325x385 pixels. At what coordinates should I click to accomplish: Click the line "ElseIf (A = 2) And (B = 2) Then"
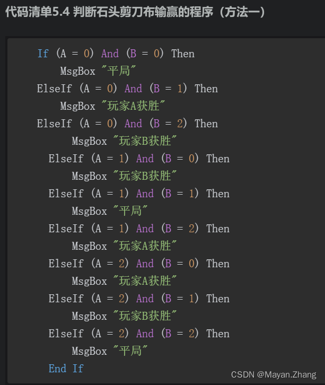tap(139, 334)
